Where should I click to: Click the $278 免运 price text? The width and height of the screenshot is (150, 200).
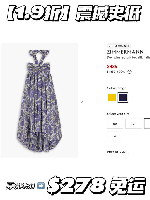[96, 186]
